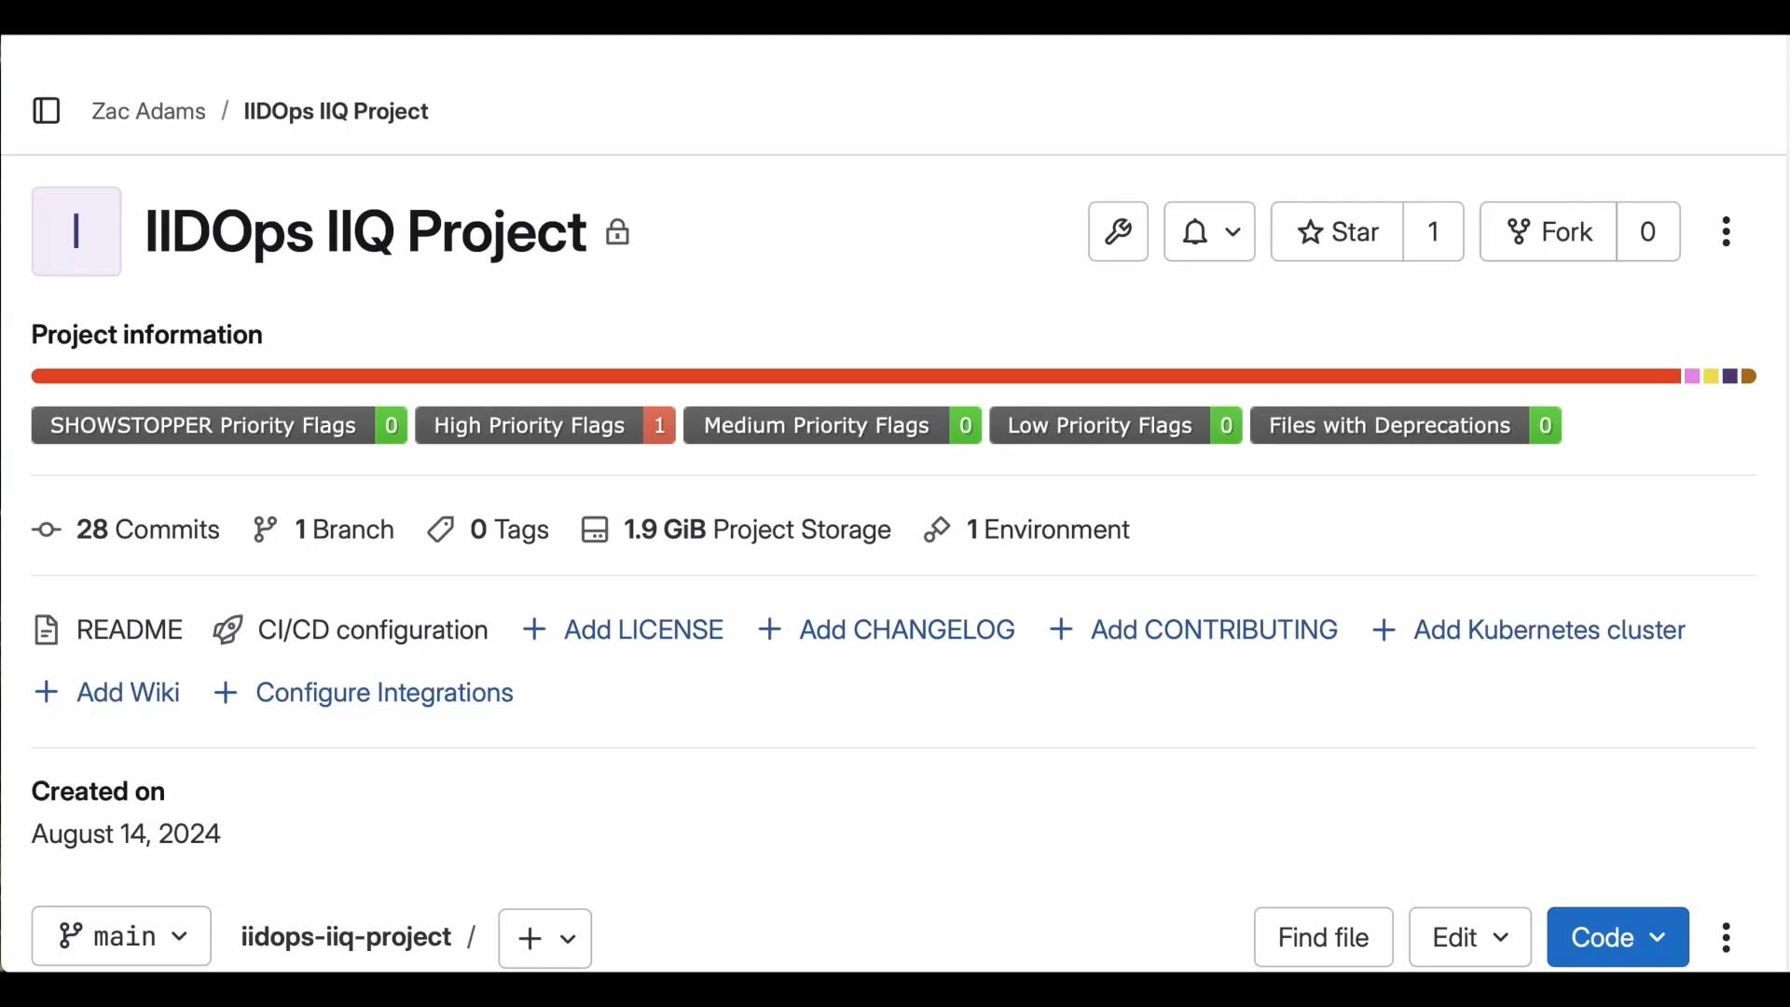Open the add file plus dropdown
Screen dimensions: 1790x1007
coord(544,938)
